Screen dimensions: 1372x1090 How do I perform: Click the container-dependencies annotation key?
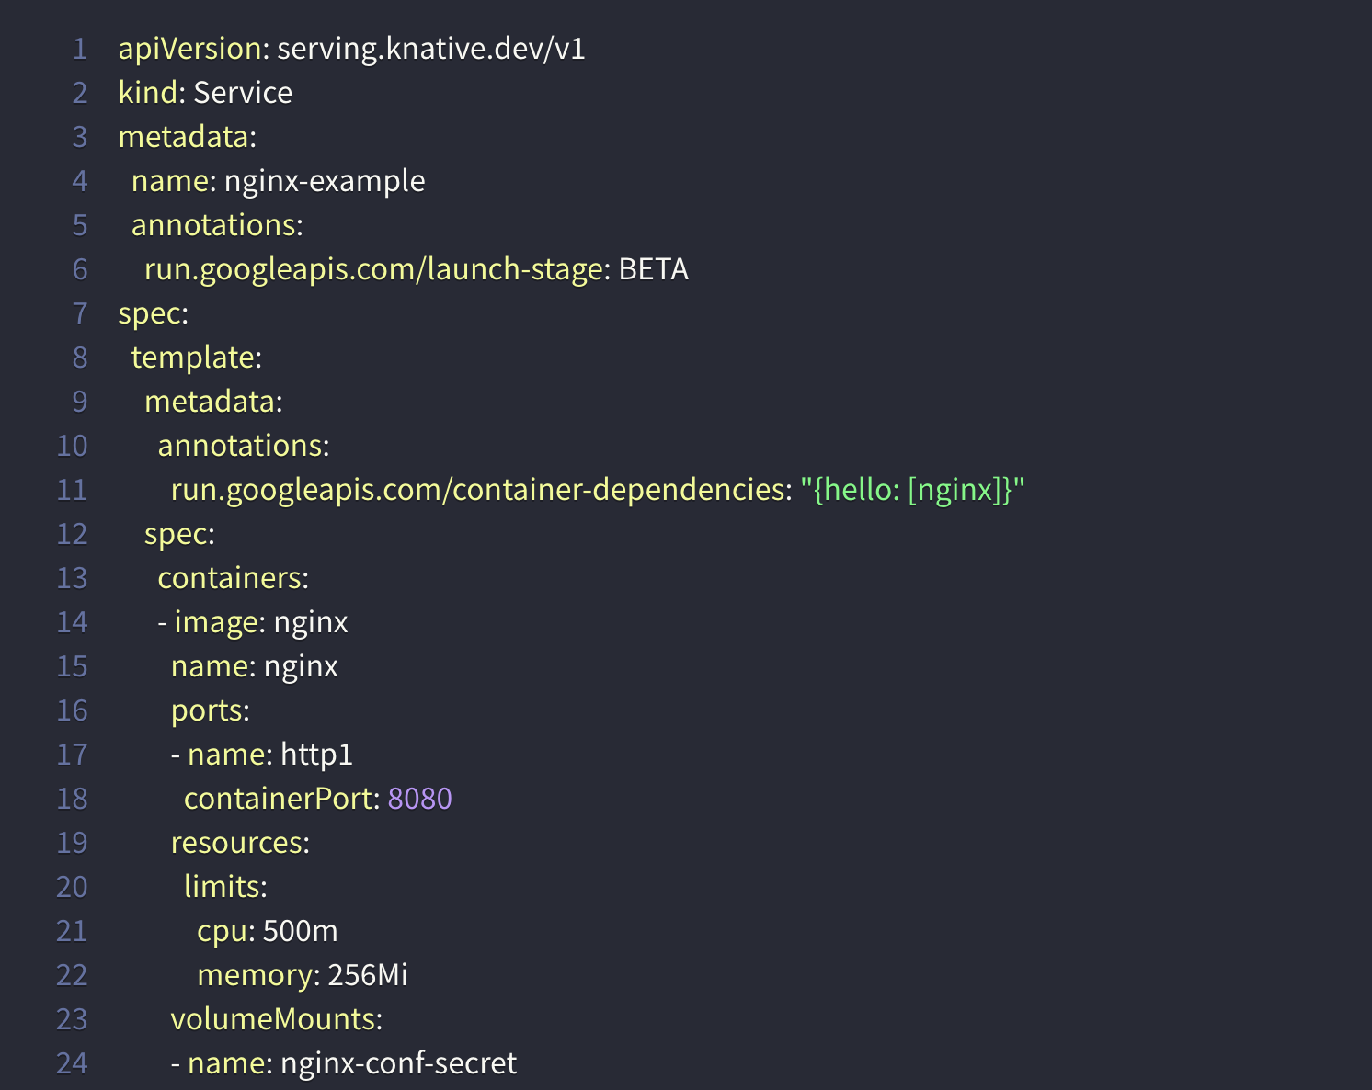(x=476, y=490)
